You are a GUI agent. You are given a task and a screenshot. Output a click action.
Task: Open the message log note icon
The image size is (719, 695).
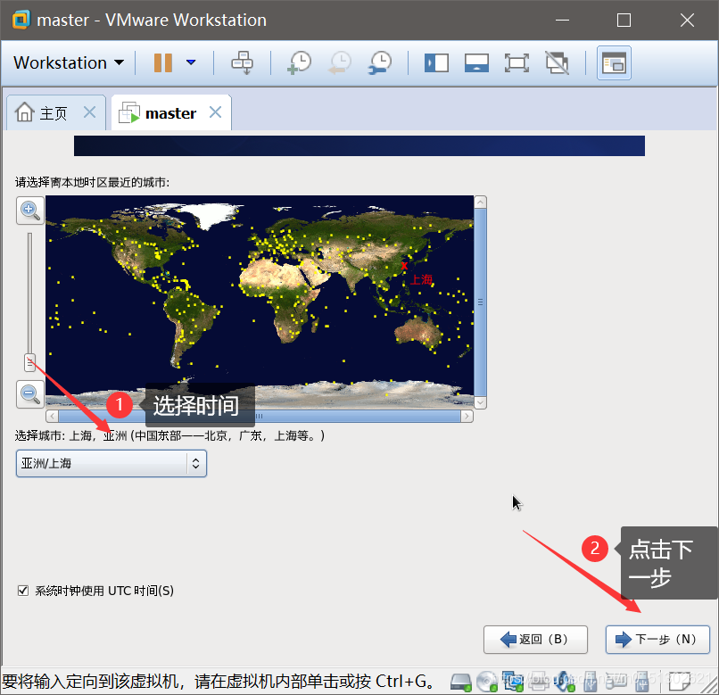point(680,682)
